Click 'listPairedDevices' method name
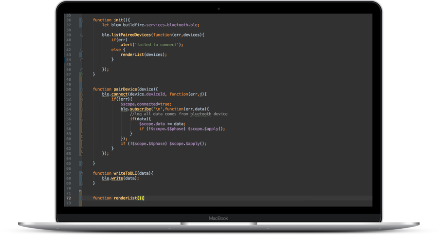This screenshot has width=438, height=235. [x=131, y=35]
